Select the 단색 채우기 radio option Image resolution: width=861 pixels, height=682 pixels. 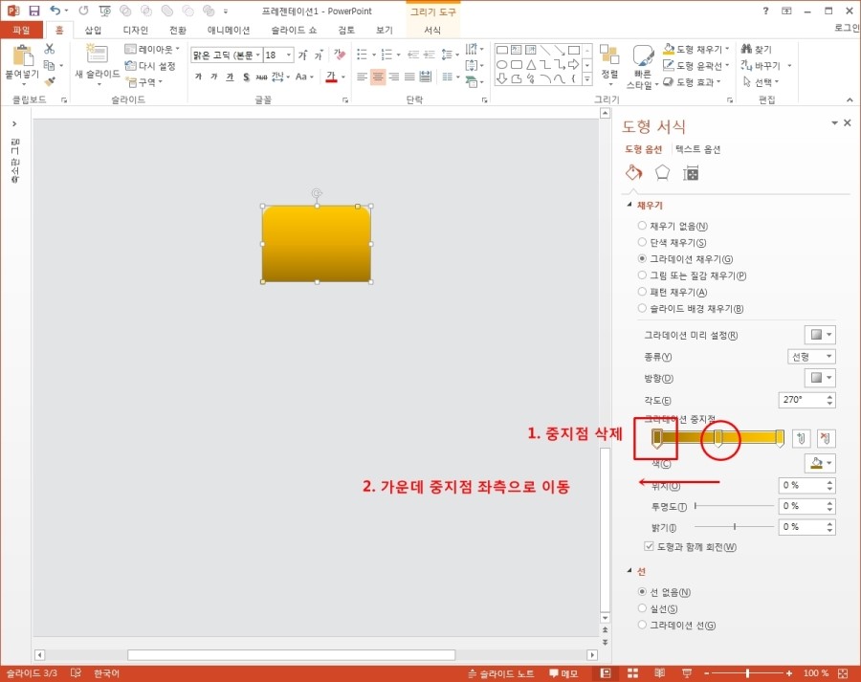(x=642, y=242)
